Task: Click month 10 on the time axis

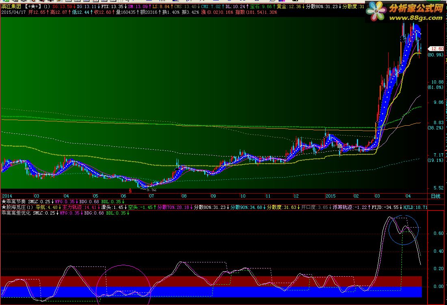Action: tap(243, 196)
